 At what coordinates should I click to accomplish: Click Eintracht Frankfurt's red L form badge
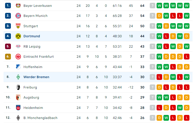187,57
